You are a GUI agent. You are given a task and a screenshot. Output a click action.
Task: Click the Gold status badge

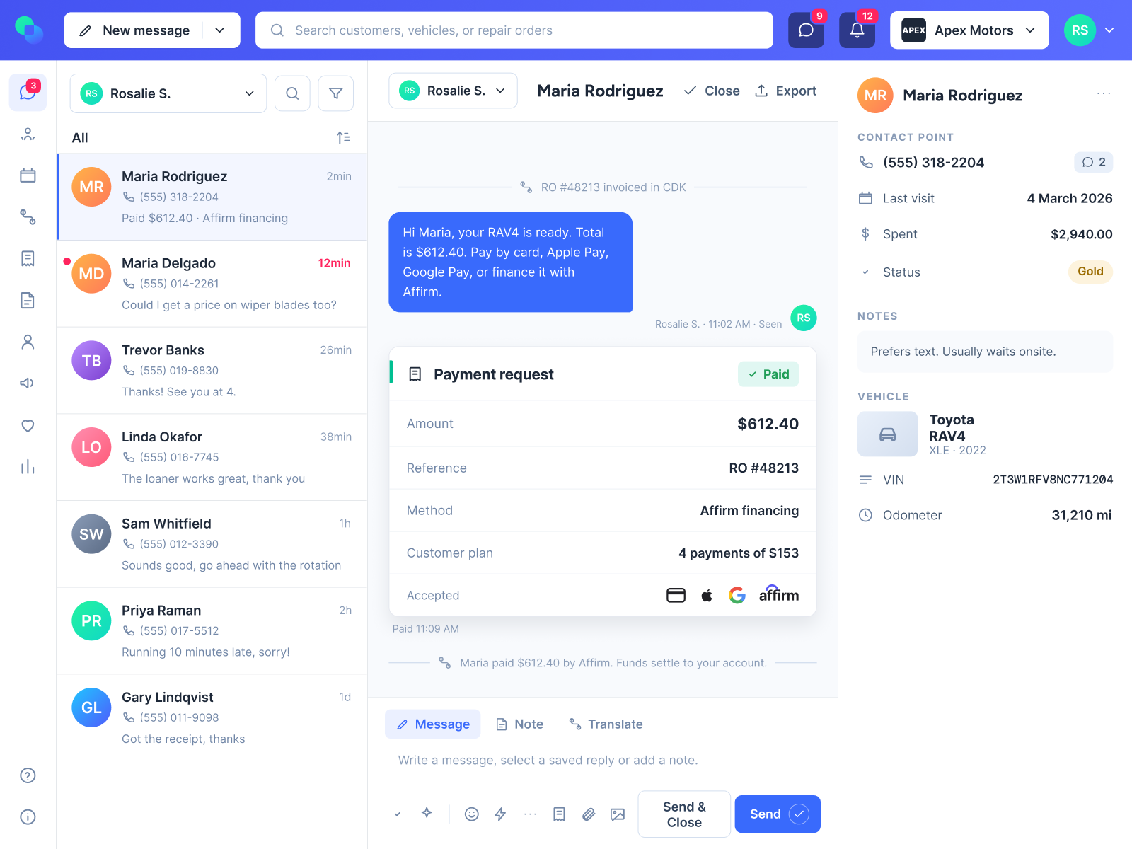tap(1090, 272)
